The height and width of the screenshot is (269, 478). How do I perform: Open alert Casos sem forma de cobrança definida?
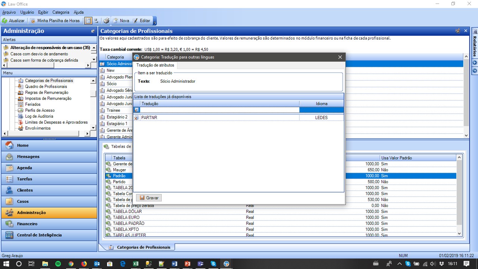[44, 60]
